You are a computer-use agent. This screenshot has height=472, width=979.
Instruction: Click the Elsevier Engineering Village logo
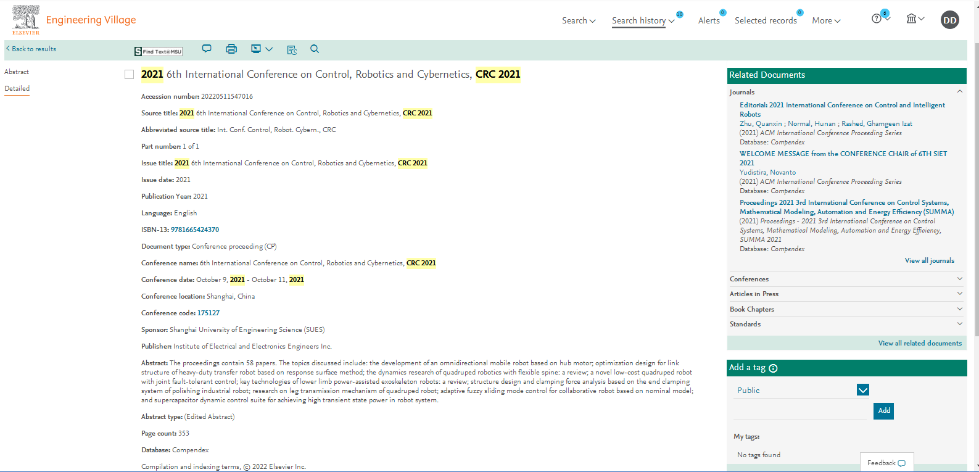[x=74, y=20]
